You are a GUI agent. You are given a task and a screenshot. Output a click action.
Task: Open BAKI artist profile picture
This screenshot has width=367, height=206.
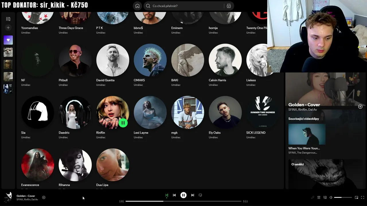tap(188, 60)
